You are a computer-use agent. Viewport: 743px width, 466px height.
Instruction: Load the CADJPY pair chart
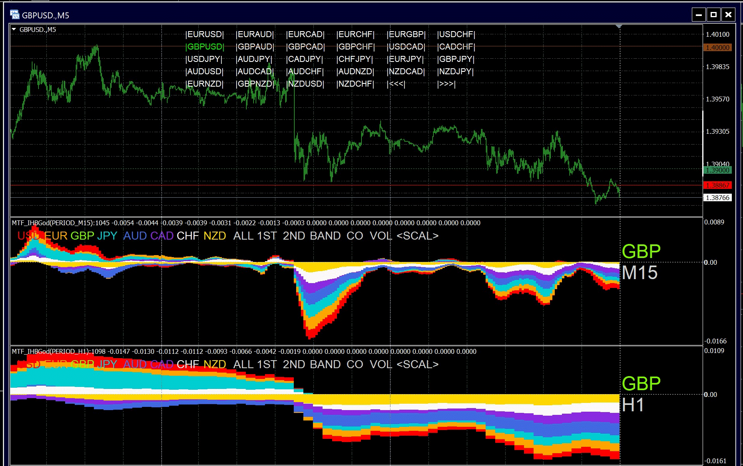pos(305,59)
